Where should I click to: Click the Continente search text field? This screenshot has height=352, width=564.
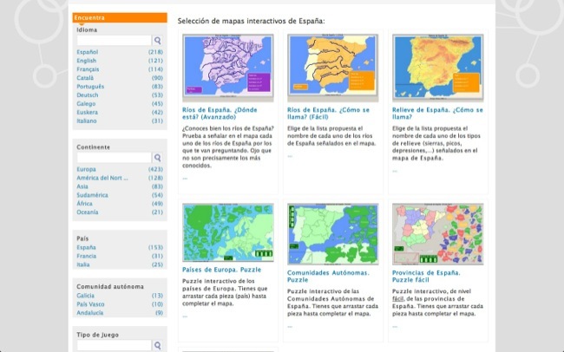tap(114, 158)
